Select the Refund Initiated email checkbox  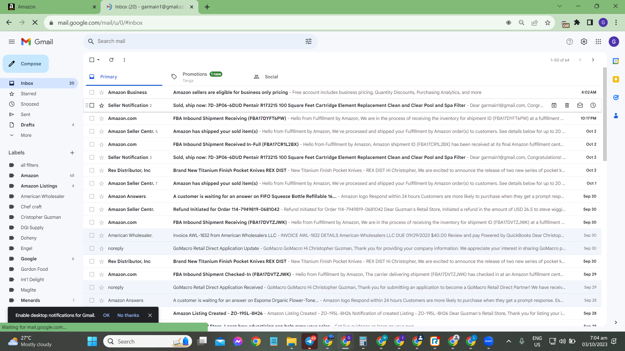pyautogui.click(x=92, y=209)
